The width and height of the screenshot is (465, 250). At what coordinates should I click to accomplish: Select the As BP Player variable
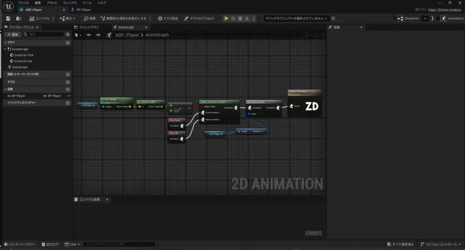16,96
